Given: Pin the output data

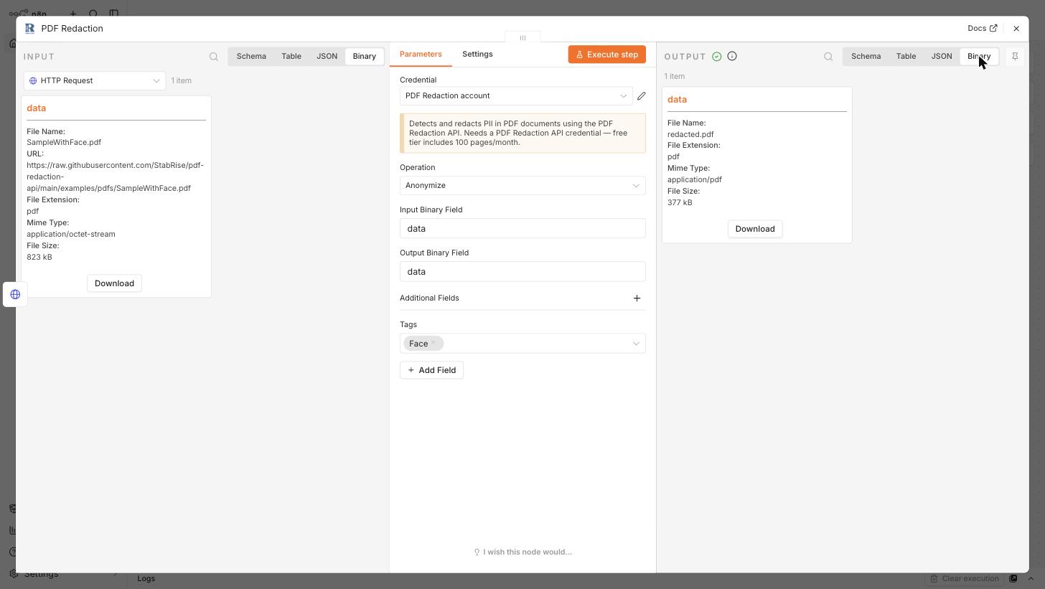Looking at the screenshot, I should tap(1015, 56).
